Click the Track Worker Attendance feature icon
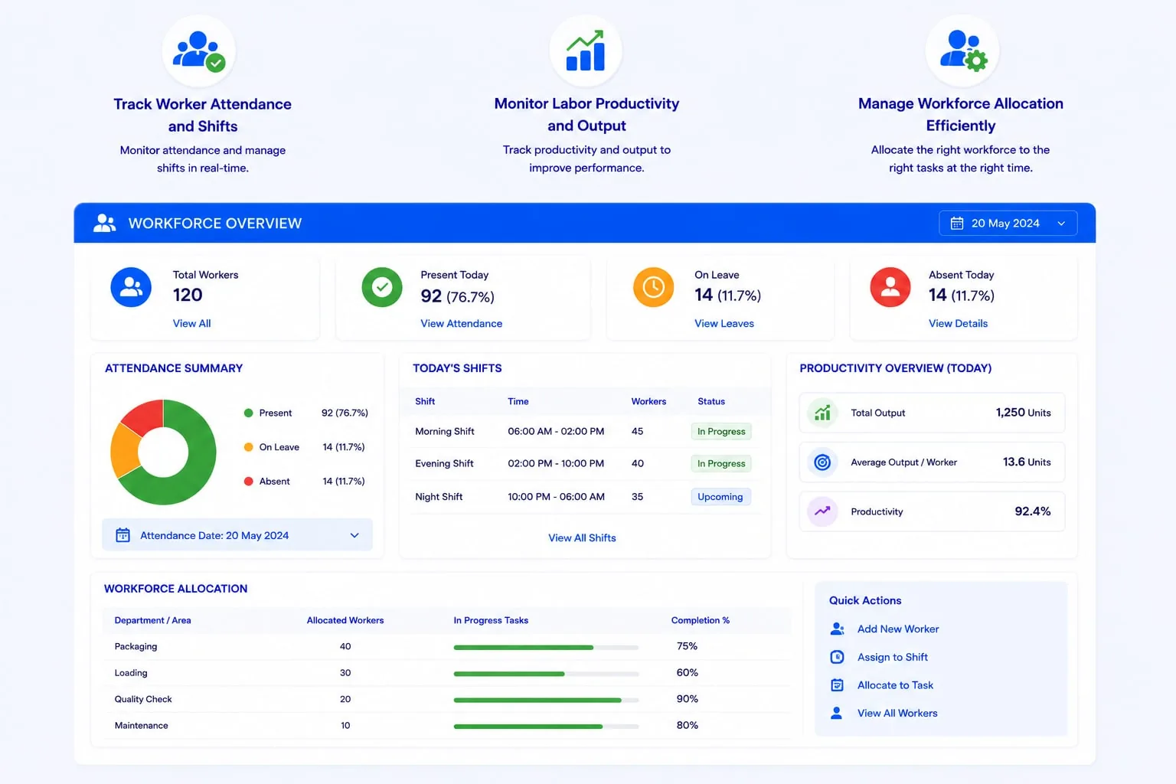 199,51
